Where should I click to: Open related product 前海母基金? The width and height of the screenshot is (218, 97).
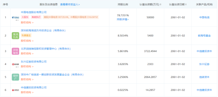[x=204, y=36]
